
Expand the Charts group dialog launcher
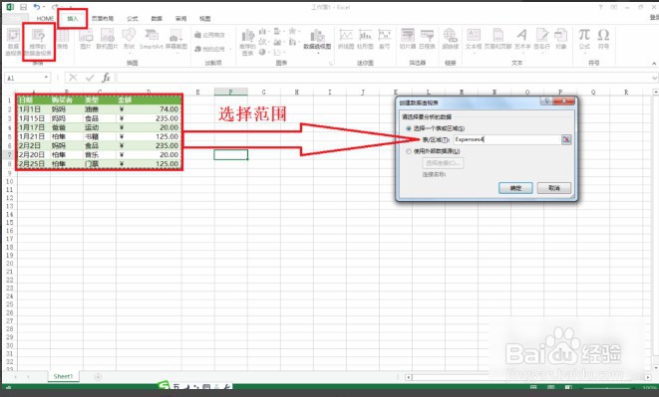(x=331, y=64)
